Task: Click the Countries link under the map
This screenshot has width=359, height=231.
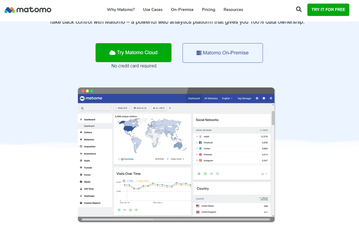Action: [128, 159]
